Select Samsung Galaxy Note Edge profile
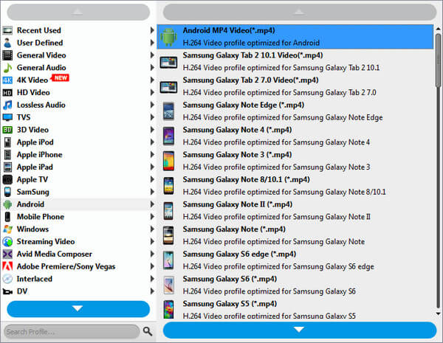This screenshot has height=343, width=443. point(295,111)
